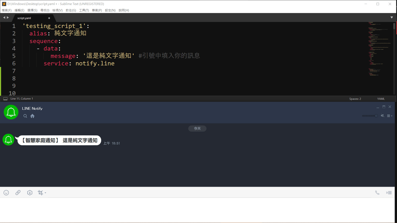Place cursor on the message key
This screenshot has height=223, width=397.
[63, 56]
